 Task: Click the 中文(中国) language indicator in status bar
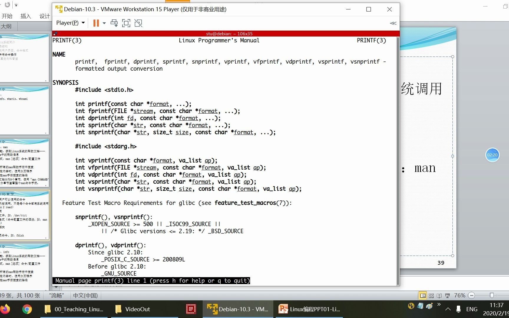[85, 295]
